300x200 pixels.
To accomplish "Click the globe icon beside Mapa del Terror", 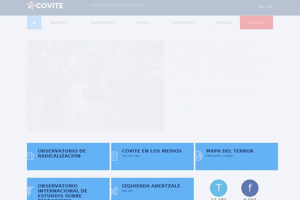I will (199, 156).
